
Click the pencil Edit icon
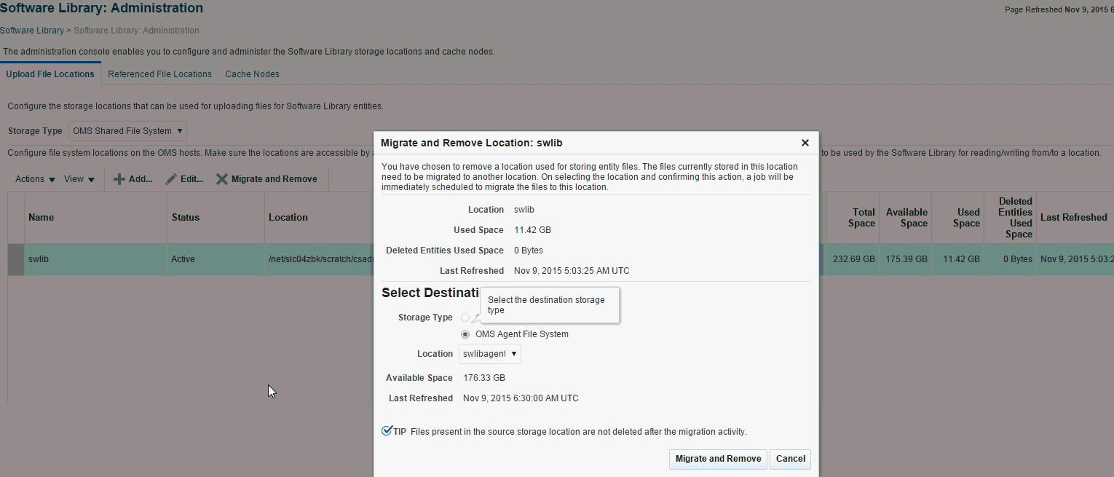(x=171, y=179)
